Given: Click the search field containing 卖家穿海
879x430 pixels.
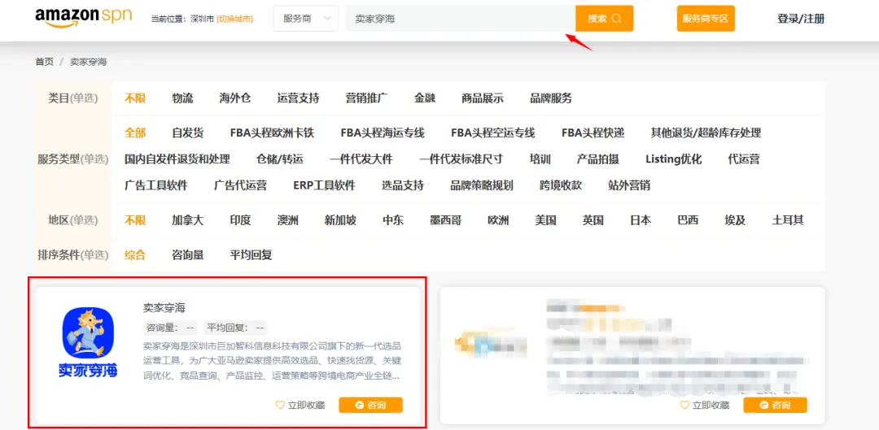Looking at the screenshot, I should pyautogui.click(x=460, y=19).
